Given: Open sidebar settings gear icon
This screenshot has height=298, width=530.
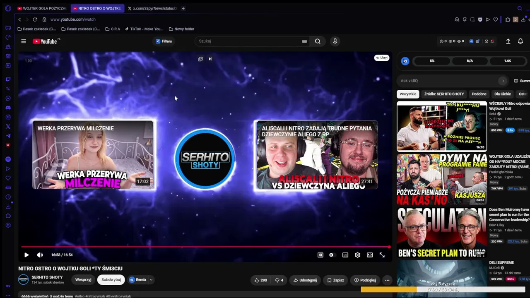Looking at the screenshot, I should (x=8, y=225).
